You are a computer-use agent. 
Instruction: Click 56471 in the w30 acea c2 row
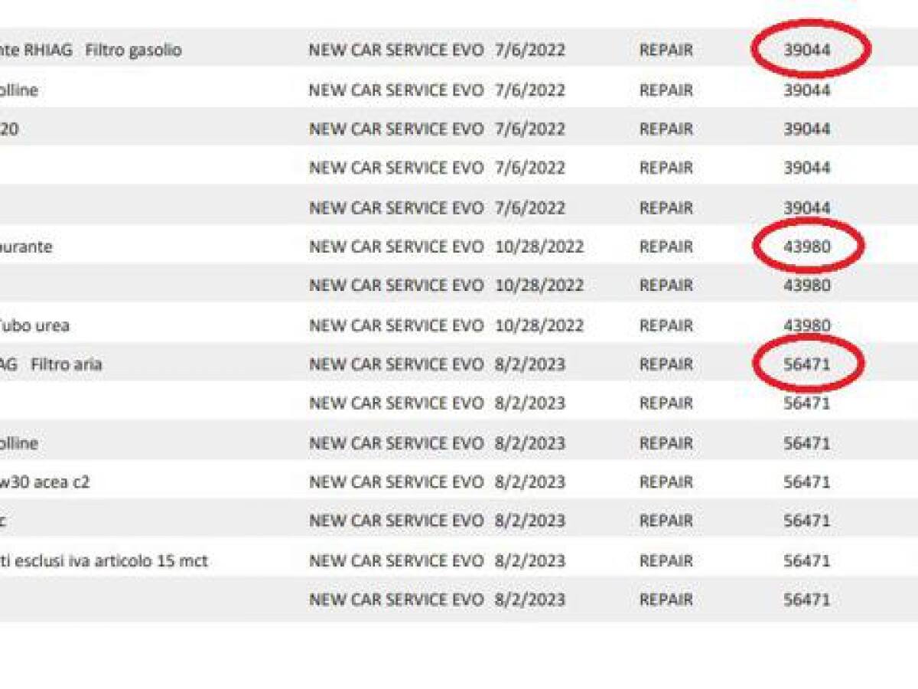click(806, 482)
